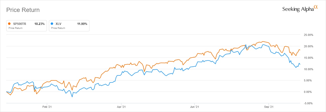326x112 pixels.
Task: Click the 'Price Return' chart title
Action: coord(23,10)
